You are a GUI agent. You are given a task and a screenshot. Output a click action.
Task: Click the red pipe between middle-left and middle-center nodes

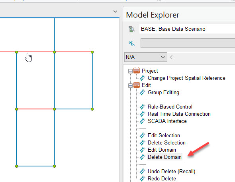click(x=35, y=109)
